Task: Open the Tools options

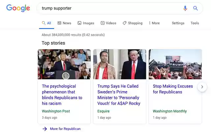Action: (x=195, y=23)
